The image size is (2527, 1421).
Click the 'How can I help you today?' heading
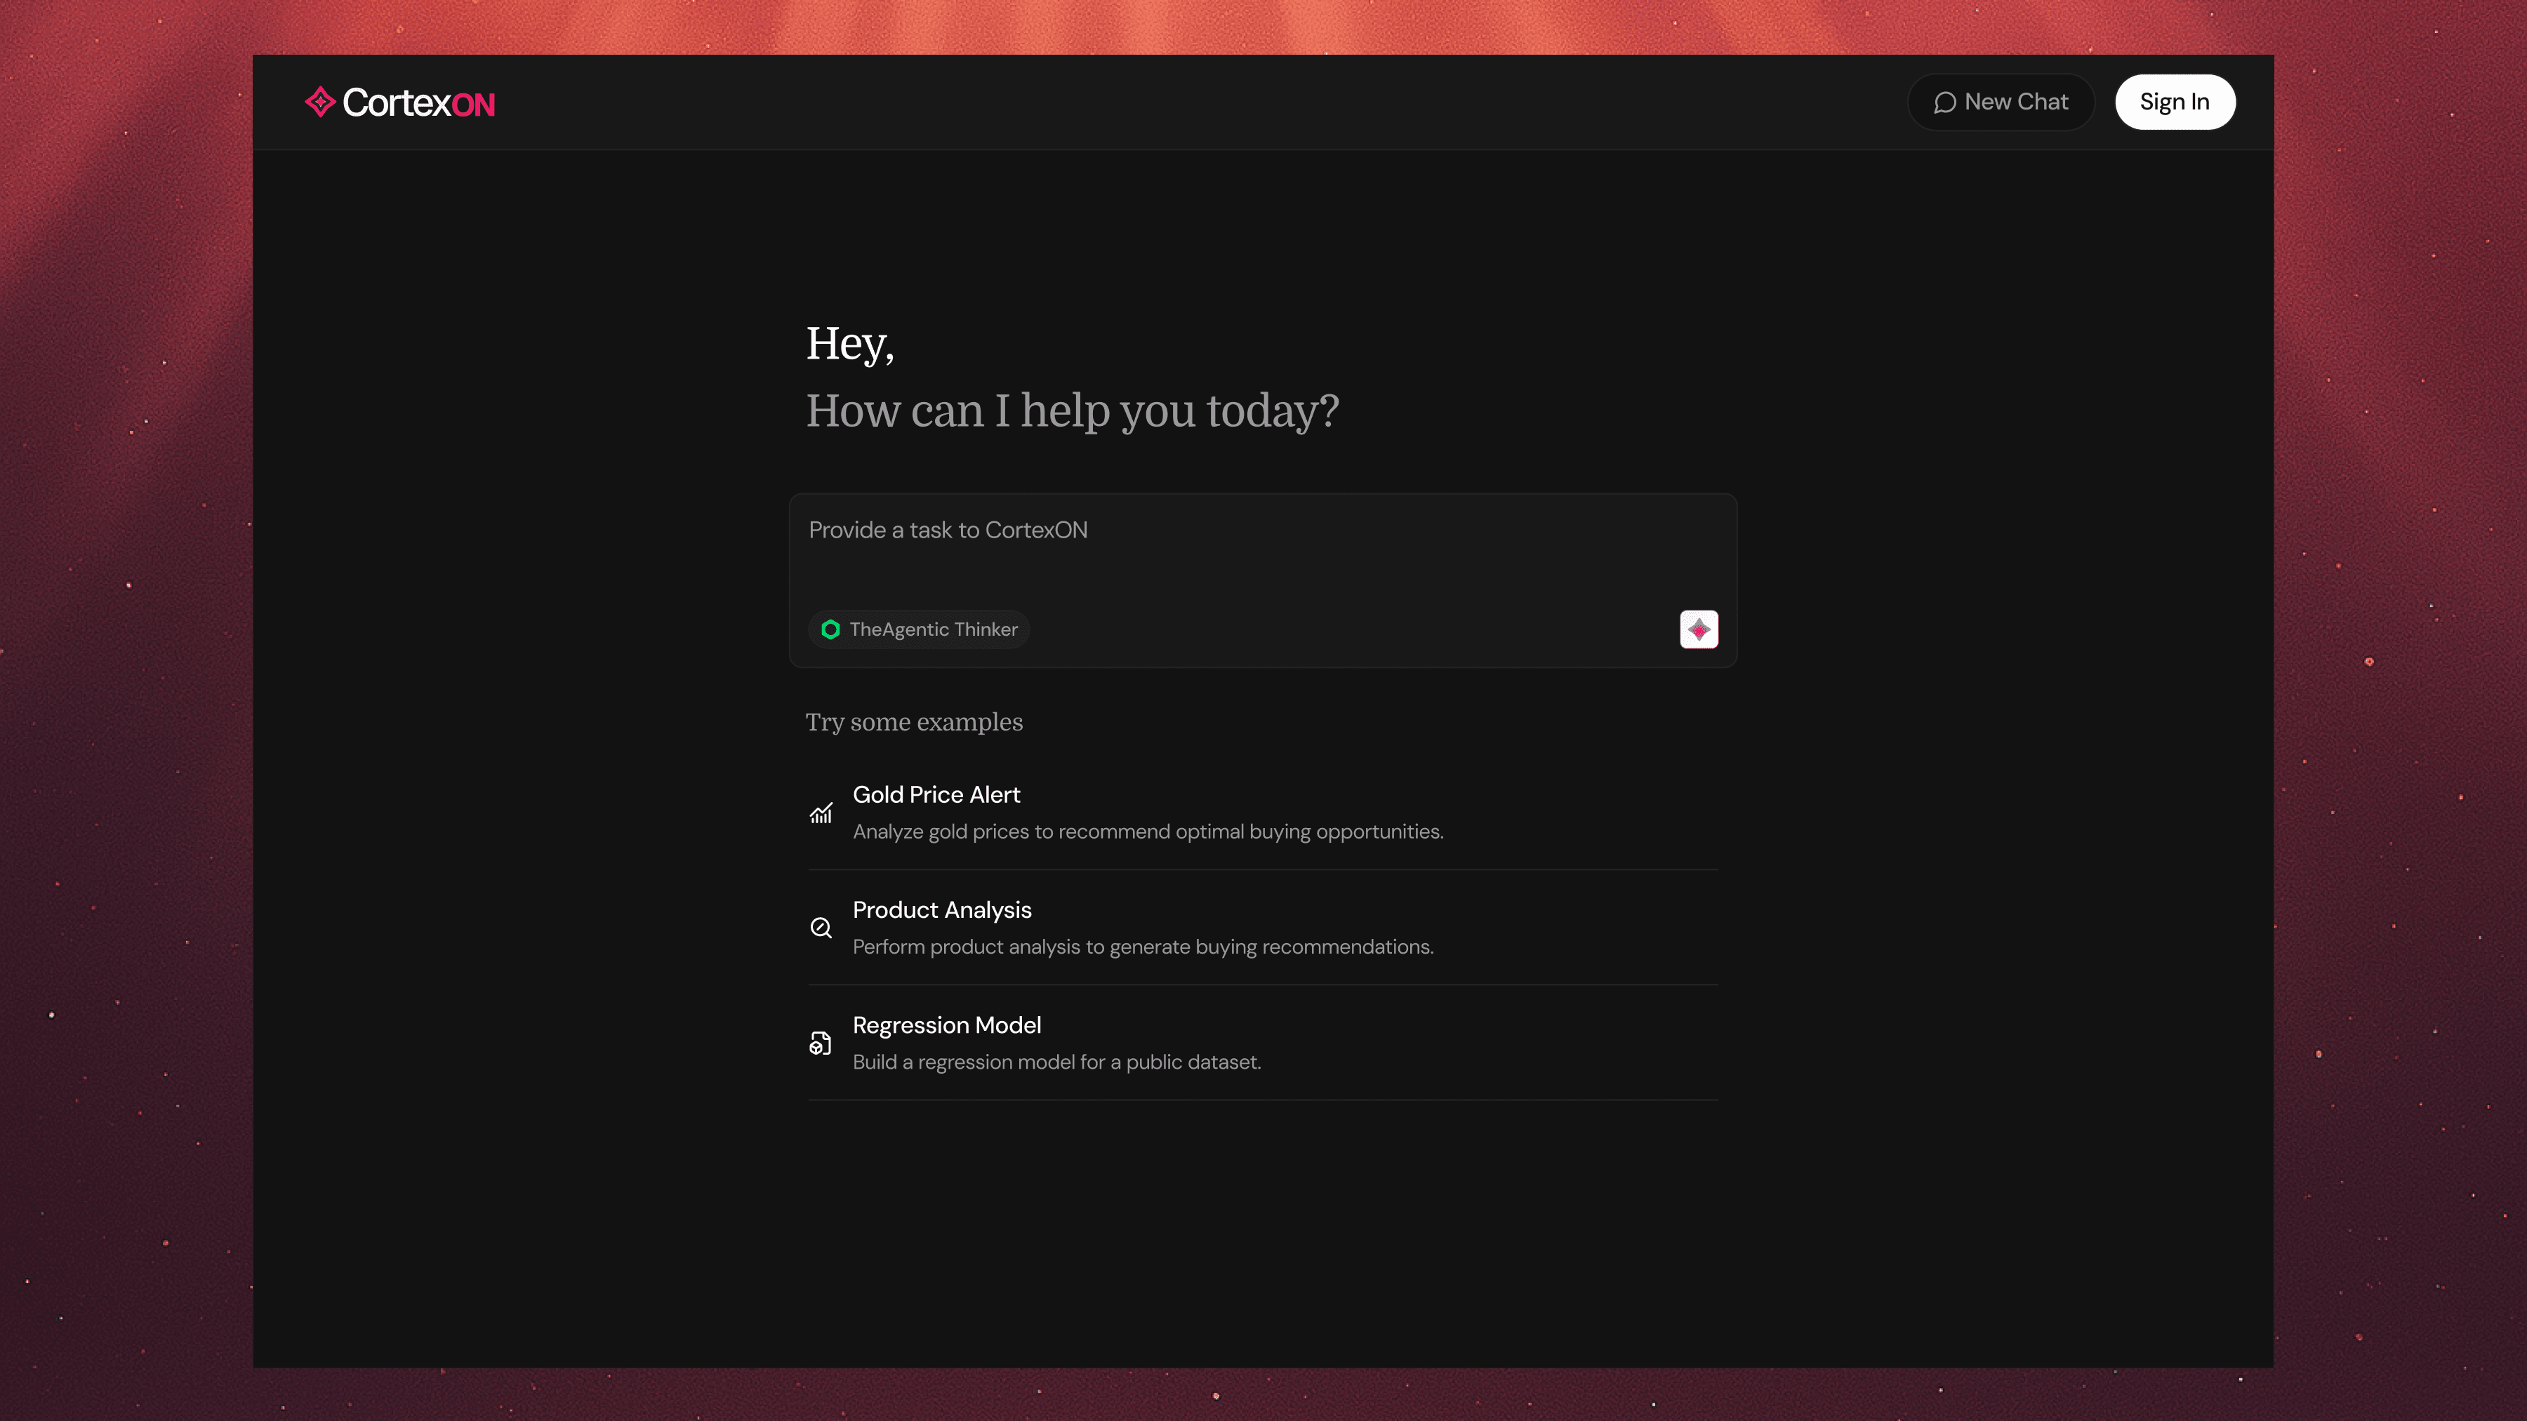tap(1072, 411)
